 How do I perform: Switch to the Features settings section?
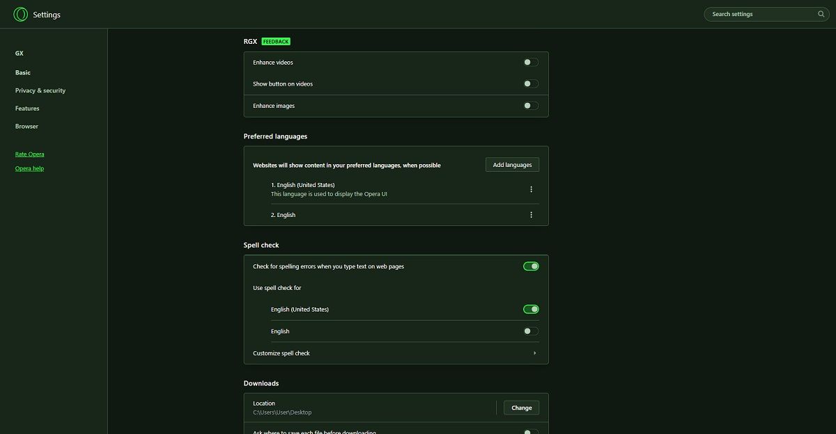(27, 108)
